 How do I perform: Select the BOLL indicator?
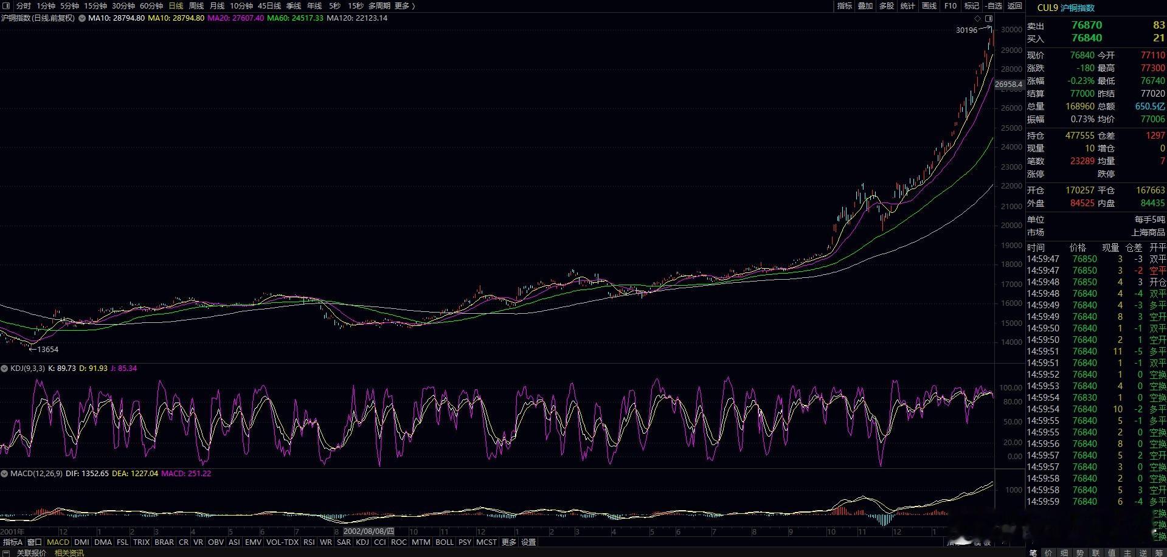coord(445,542)
